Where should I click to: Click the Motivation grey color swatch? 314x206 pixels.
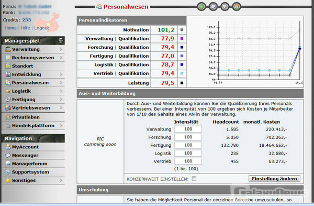pyautogui.click(x=182, y=30)
